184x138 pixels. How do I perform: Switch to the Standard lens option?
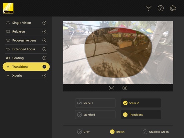coord(95,115)
